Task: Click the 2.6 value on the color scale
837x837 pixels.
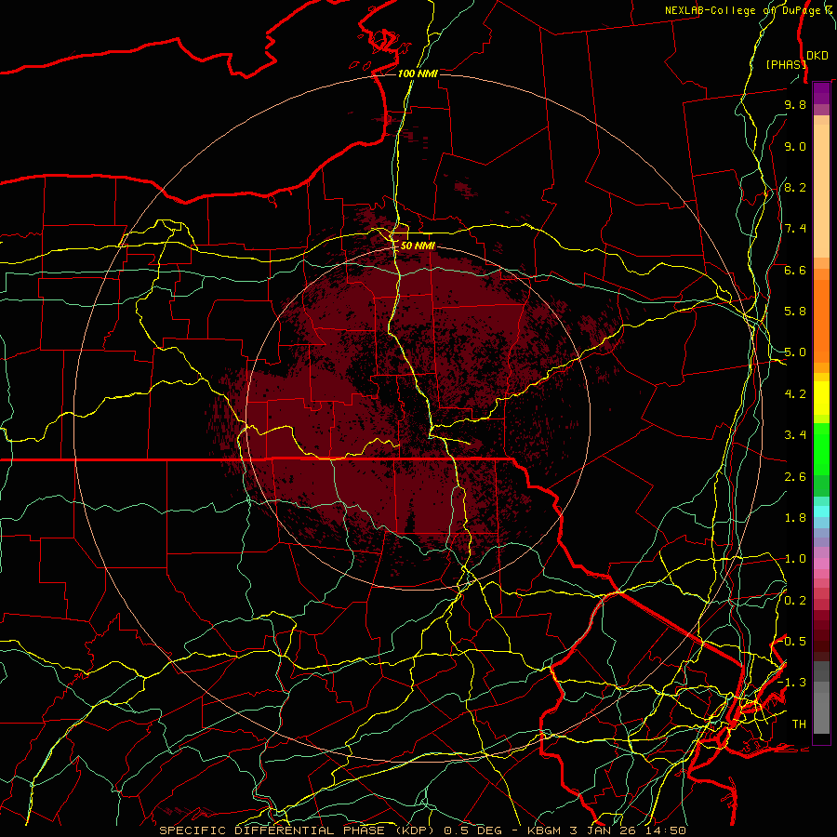Action: point(795,477)
